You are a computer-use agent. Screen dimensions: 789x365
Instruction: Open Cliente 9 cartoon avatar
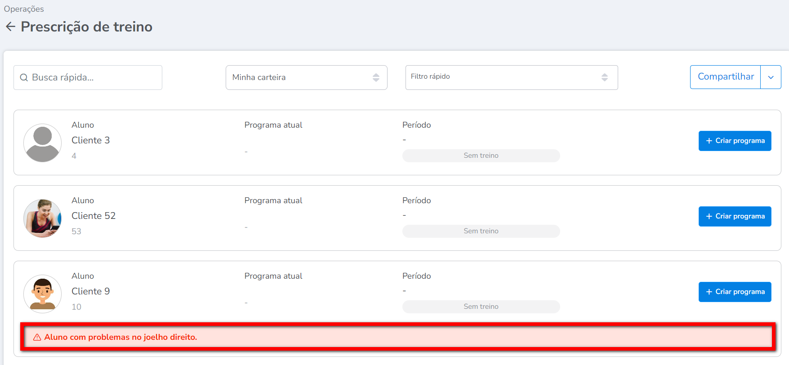click(43, 294)
